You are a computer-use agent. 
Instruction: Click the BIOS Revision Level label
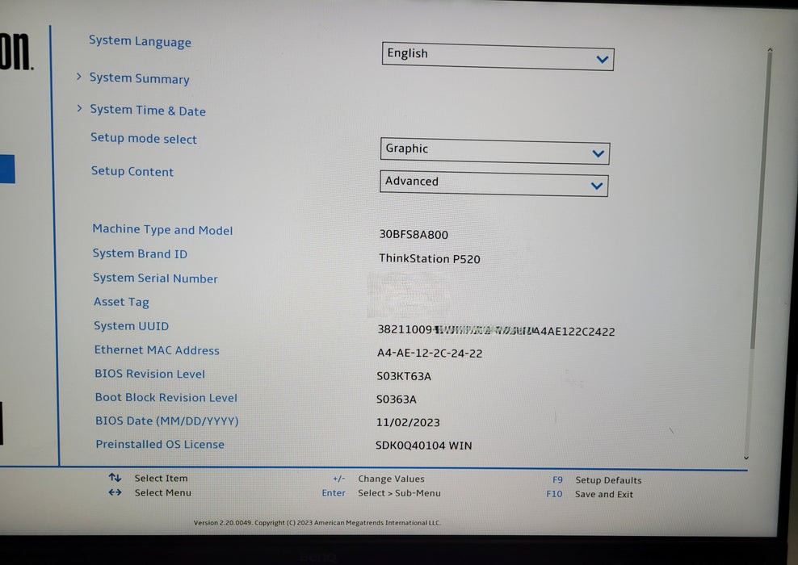click(x=149, y=374)
